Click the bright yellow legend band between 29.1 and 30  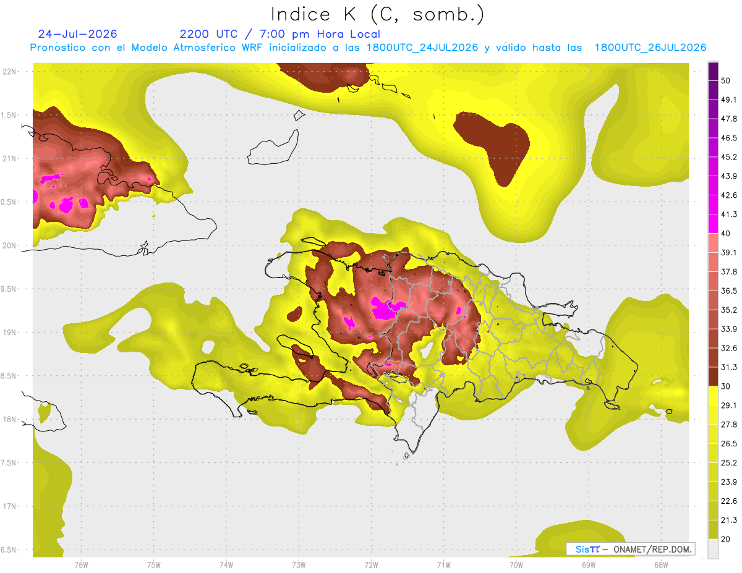(x=713, y=396)
